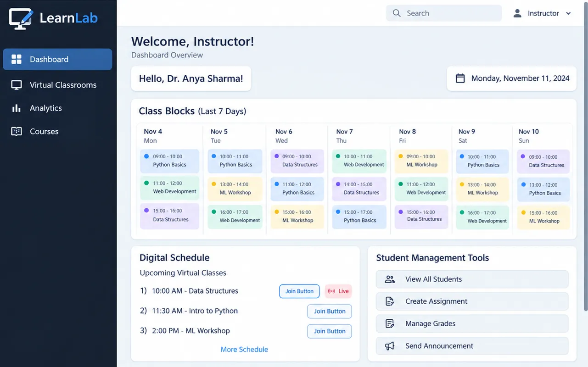Click the Hello, Dr. Anya Sharma! greeting
This screenshot has width=588, height=367.
pos(191,78)
